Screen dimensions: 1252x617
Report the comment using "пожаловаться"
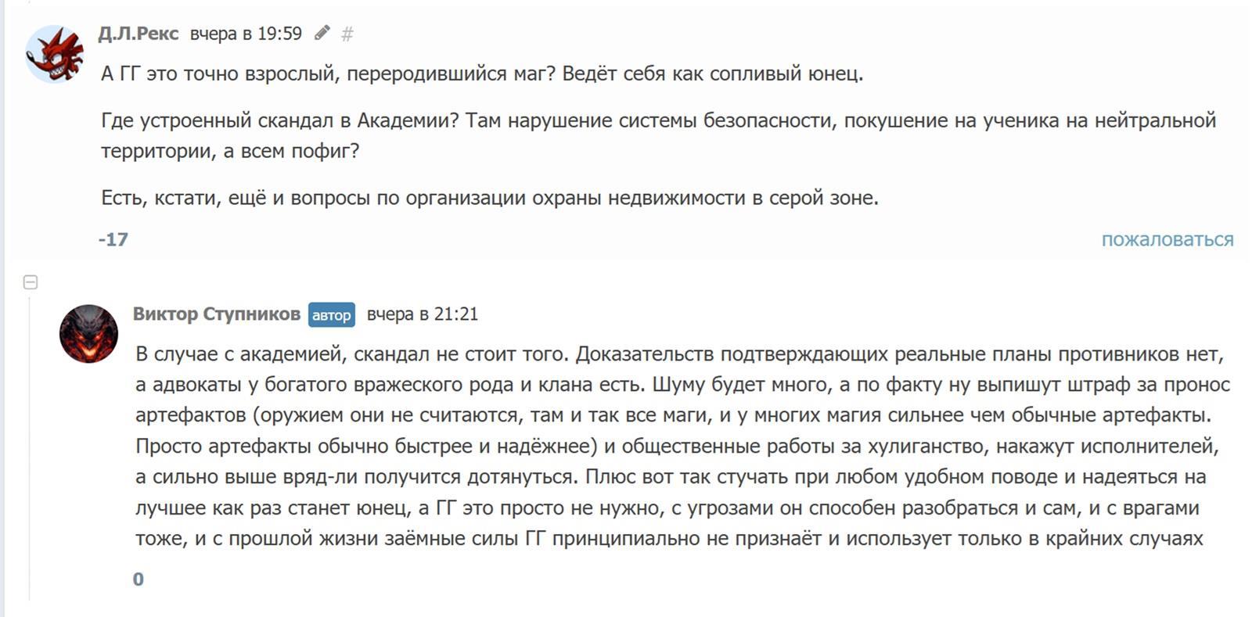[x=1167, y=239]
